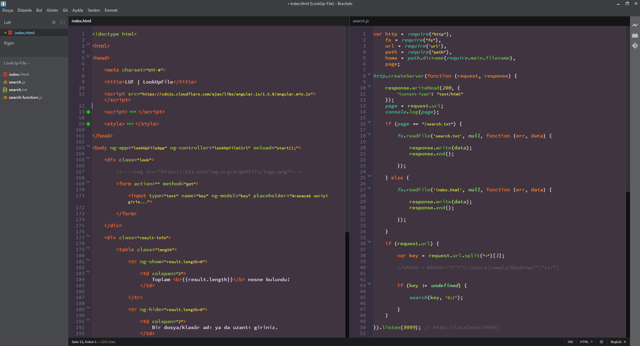Collapse the tr ng-show row at line 181
640x346 pixels.
click(88, 259)
